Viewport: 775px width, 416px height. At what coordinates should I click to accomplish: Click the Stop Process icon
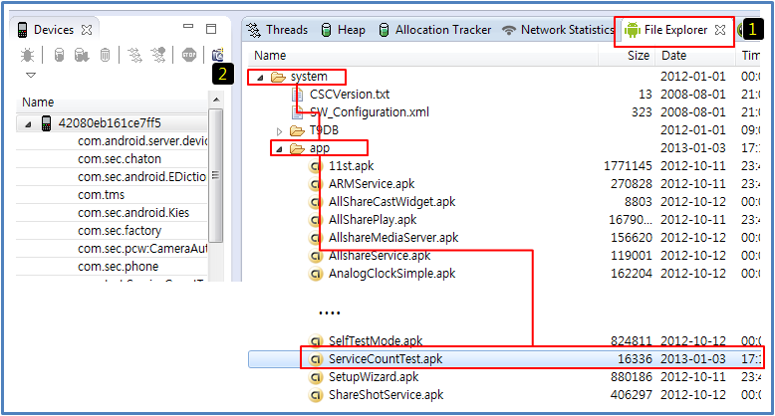click(189, 55)
